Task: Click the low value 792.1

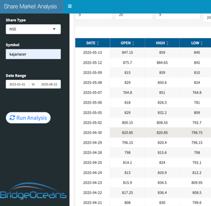Action: click(197, 163)
